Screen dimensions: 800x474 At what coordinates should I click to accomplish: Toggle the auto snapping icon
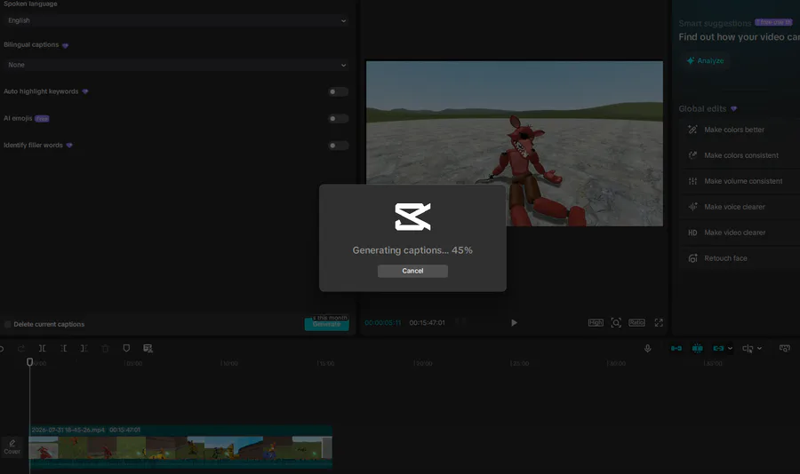tap(697, 349)
